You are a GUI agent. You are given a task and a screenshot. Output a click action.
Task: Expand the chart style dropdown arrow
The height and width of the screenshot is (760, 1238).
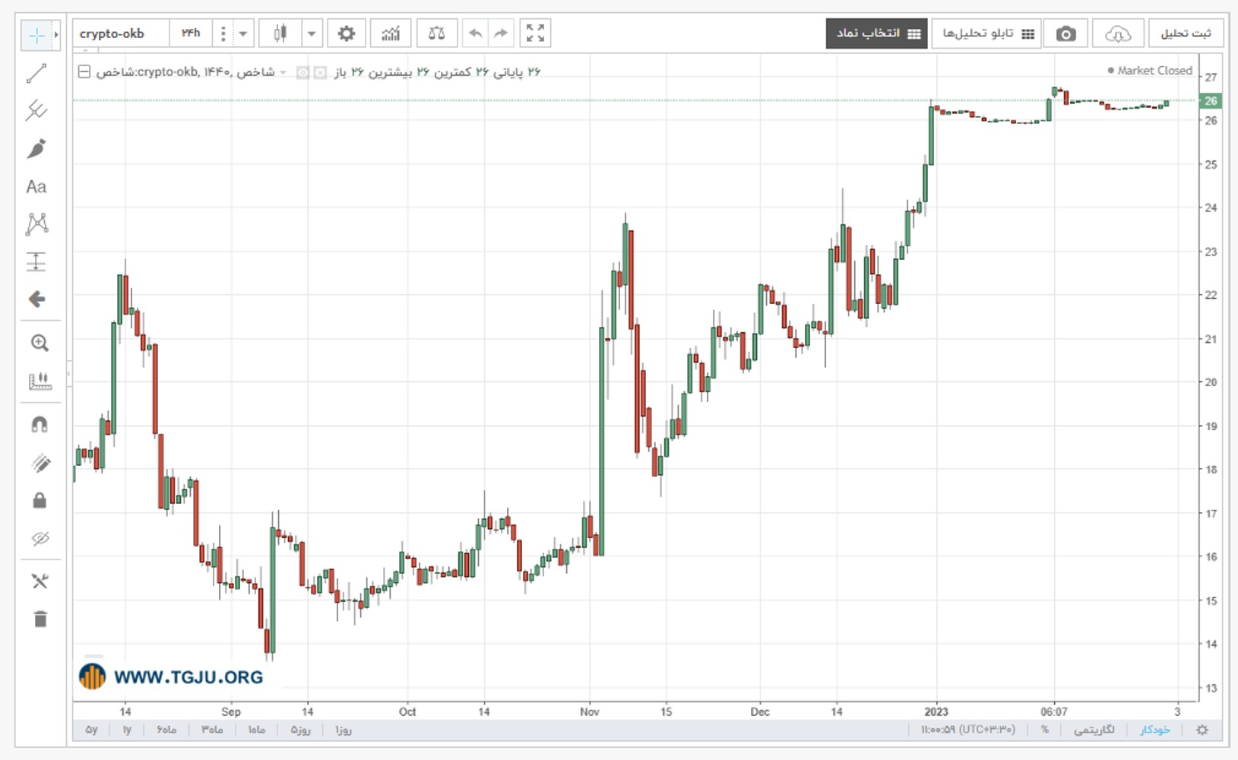click(311, 33)
